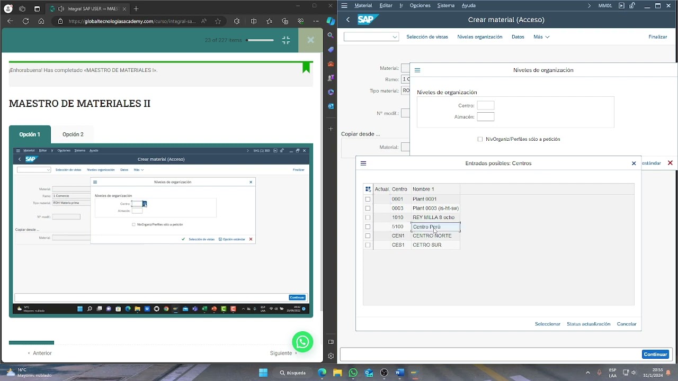Check the box for CETRO SUR row
Viewport: 678px width, 381px height.
[x=368, y=245]
